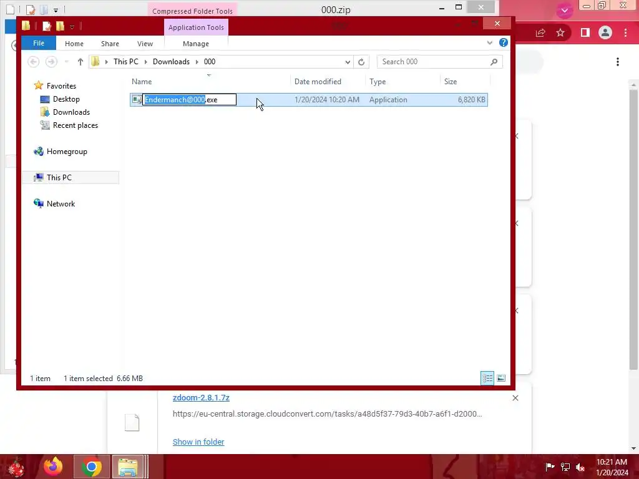Switch to large icons view layout

(x=501, y=379)
